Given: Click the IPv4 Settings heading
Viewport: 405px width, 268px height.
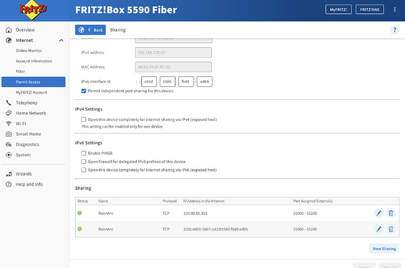Looking at the screenshot, I should click(89, 109).
